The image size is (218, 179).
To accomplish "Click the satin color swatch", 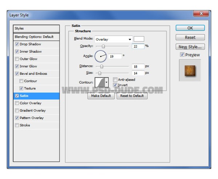I will [x=139, y=39].
